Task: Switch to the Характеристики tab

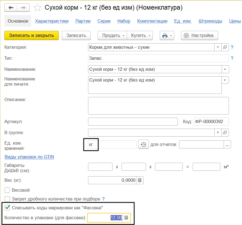Action: pos(52,21)
